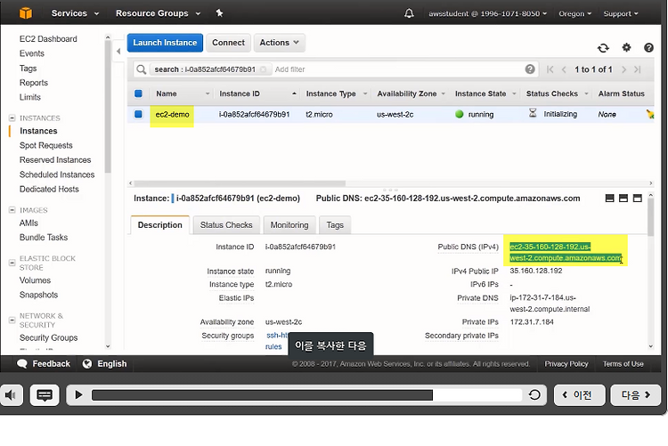Go to next page of results
668x446 pixels.
pyautogui.click(x=623, y=69)
